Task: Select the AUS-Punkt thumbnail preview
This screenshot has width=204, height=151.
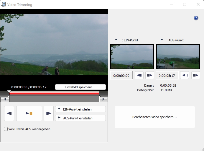Action: pos(178,57)
